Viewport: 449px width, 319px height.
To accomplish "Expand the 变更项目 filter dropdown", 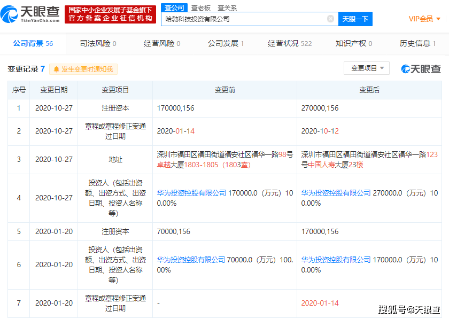I will pos(367,68).
